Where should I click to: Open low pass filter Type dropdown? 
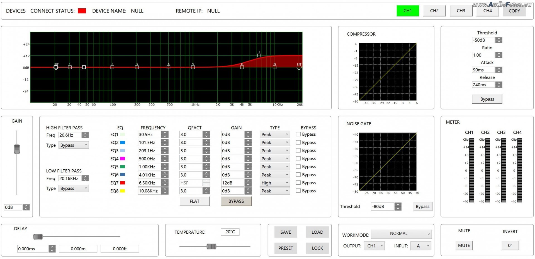74,189
